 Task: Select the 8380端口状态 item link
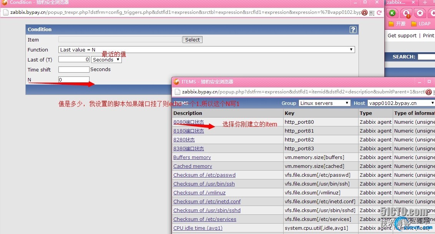(x=189, y=149)
